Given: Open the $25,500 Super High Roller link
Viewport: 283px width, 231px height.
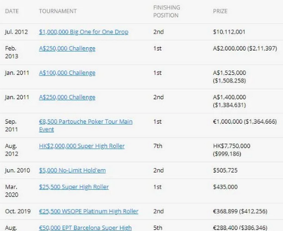Looking at the screenshot, I should click(x=74, y=187).
